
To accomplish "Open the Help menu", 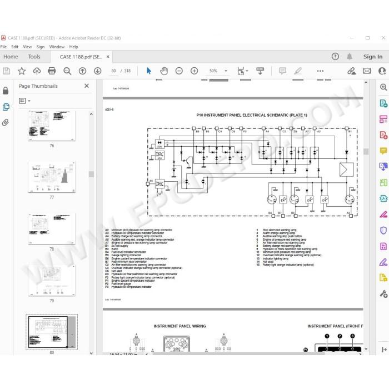I will pos(73,47).
